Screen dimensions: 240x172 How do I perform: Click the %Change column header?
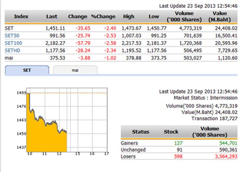click(103, 16)
